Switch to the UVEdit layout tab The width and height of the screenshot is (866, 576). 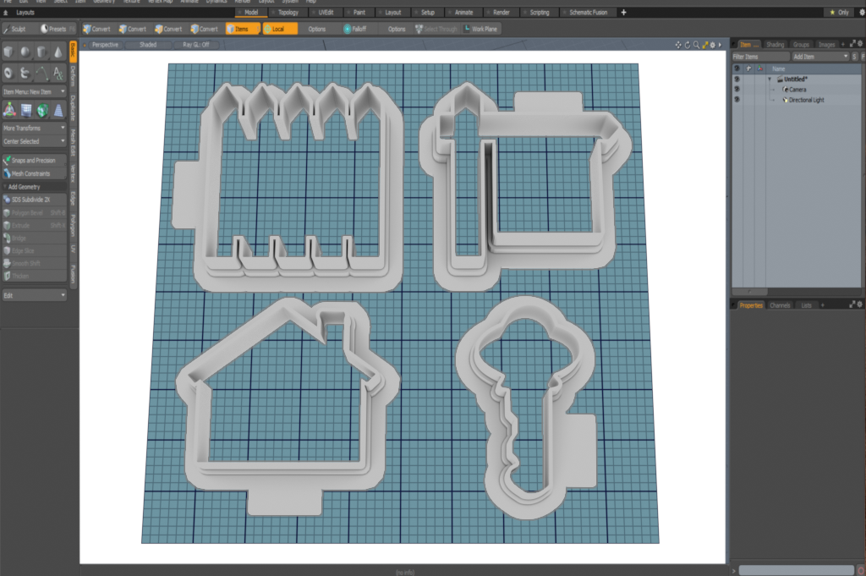tap(326, 12)
